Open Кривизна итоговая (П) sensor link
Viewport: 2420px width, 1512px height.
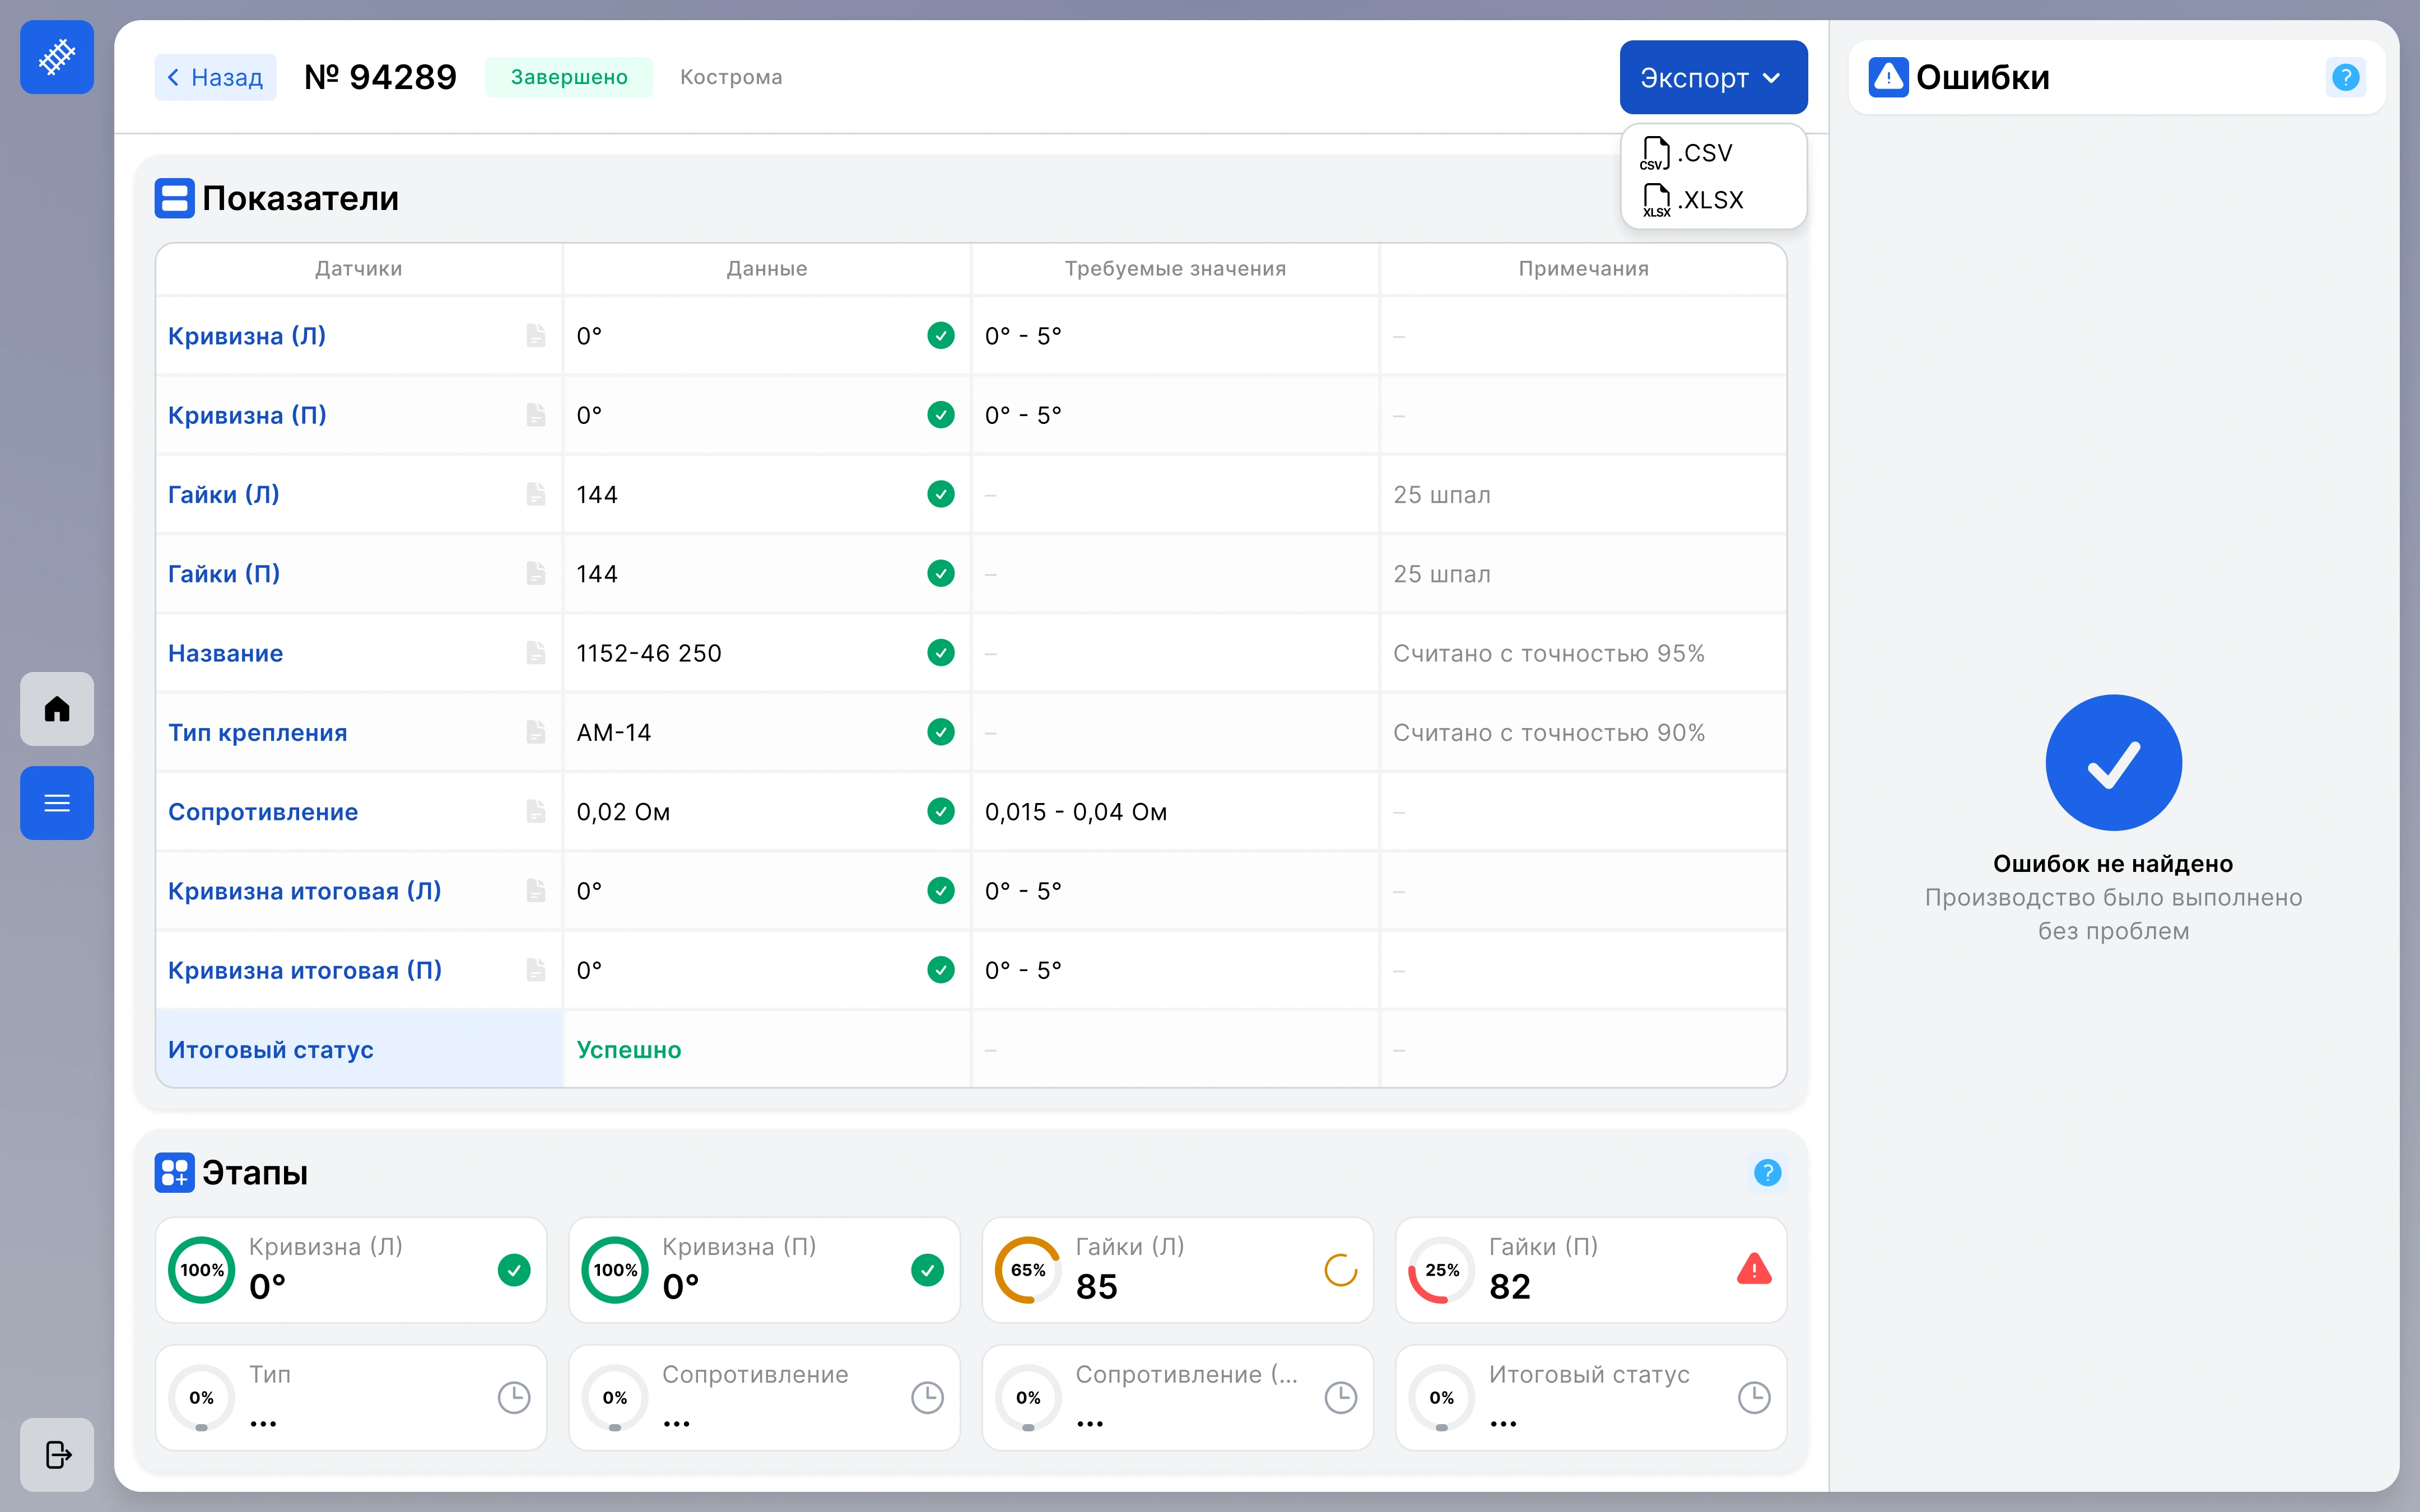click(305, 970)
